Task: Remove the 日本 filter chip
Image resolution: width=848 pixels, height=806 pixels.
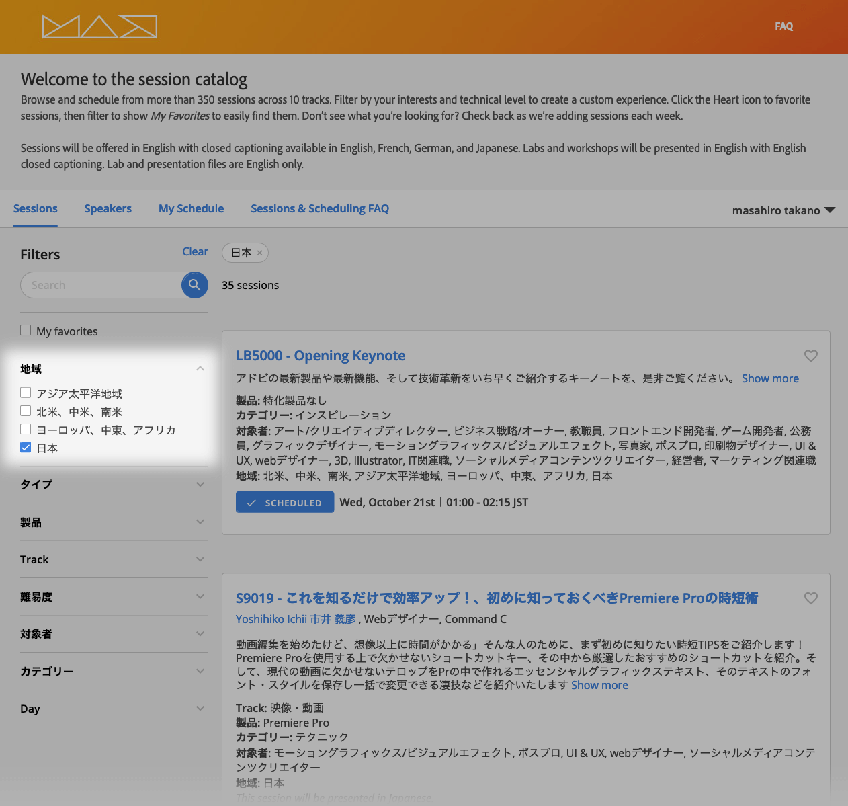Action: point(260,253)
